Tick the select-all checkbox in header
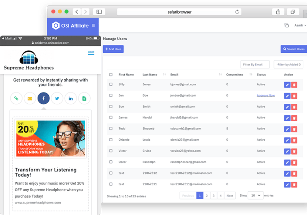The height and width of the screenshot is (215, 307). coord(111,75)
